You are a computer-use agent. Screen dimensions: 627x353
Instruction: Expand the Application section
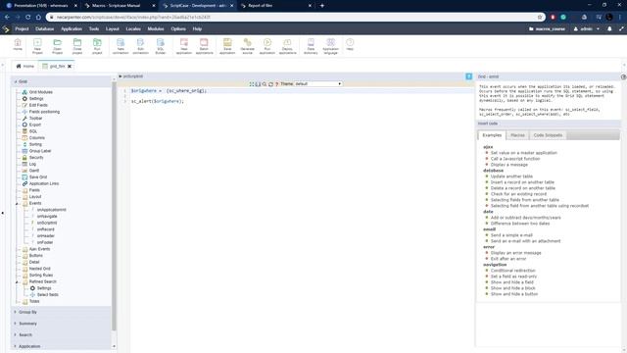click(61, 346)
